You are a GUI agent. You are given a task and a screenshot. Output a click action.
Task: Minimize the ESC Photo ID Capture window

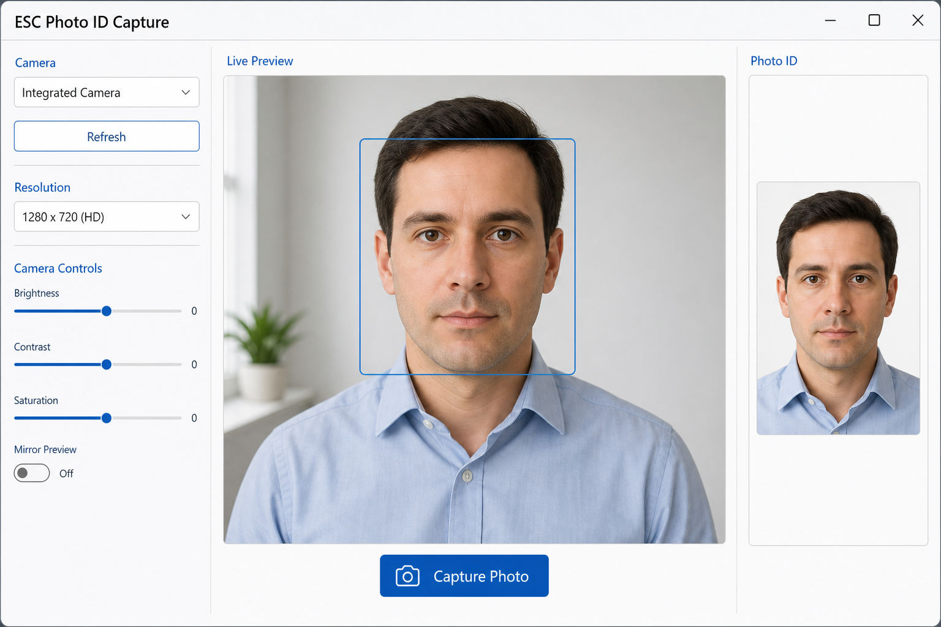830,20
